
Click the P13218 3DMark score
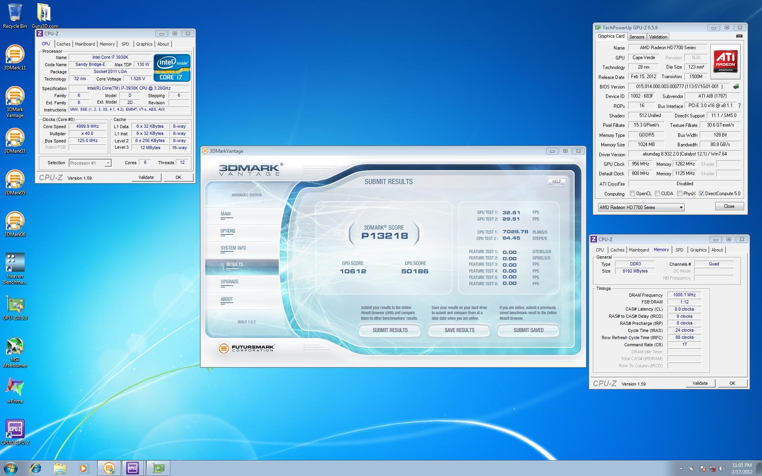385,236
